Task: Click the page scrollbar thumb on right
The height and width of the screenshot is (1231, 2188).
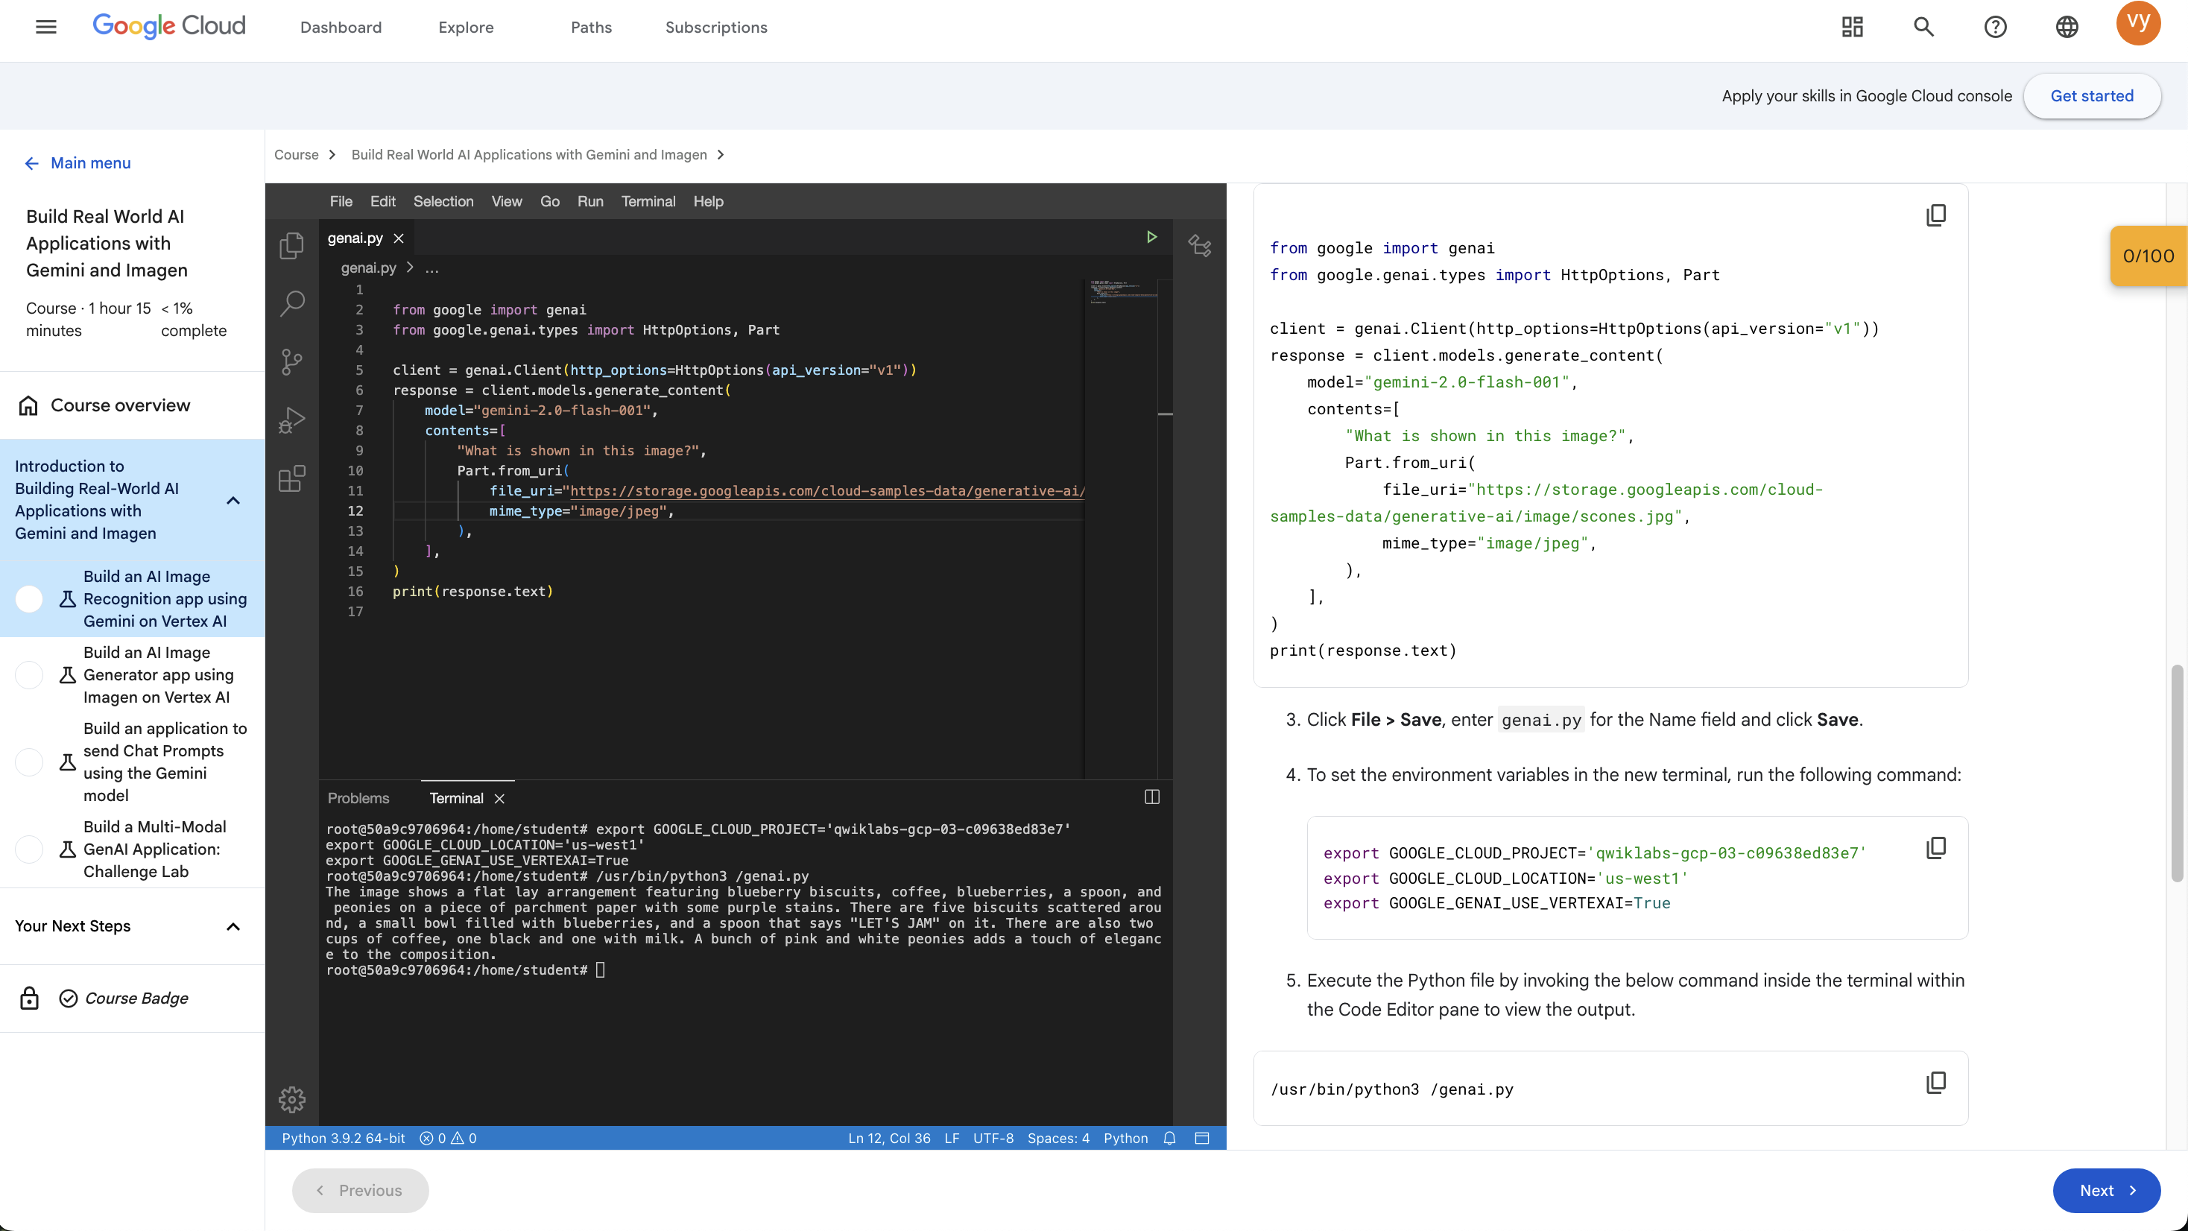Action: click(2176, 773)
